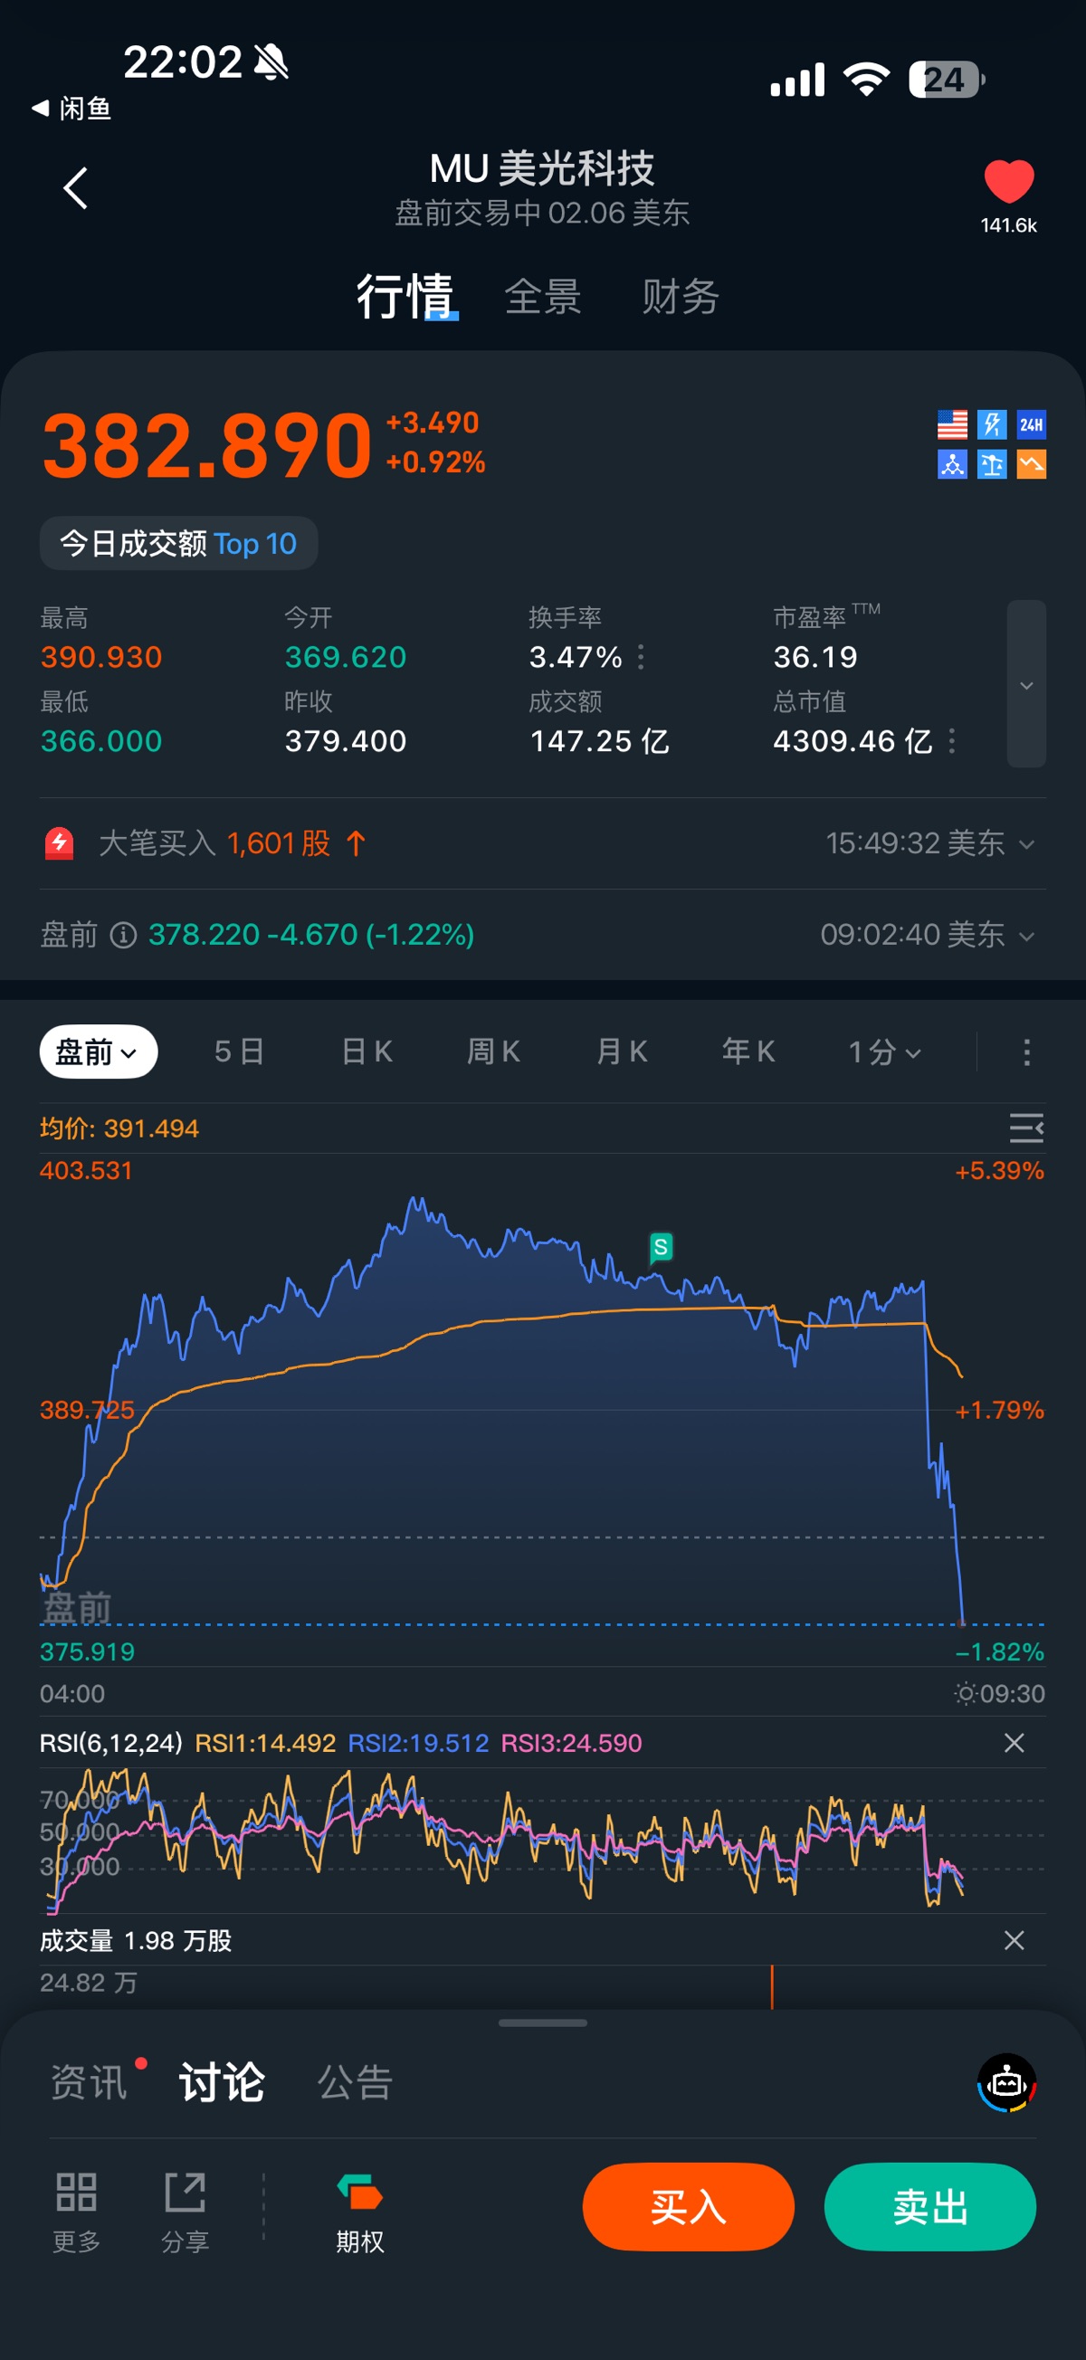Screen dimensions: 1086x2360
Task: Tap the 24H trading icon
Action: click(1031, 424)
